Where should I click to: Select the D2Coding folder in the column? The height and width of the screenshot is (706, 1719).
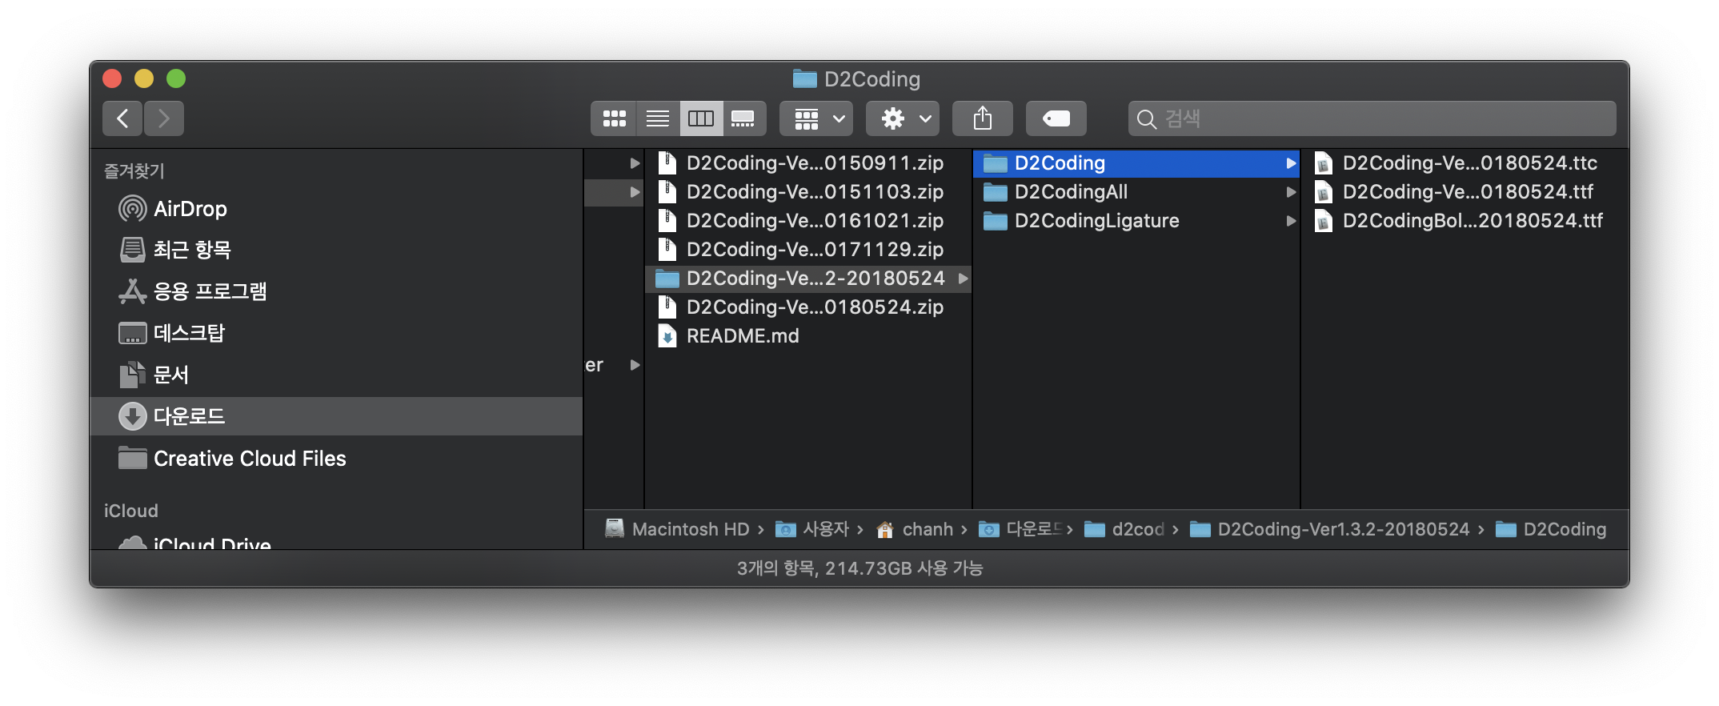(1136, 163)
